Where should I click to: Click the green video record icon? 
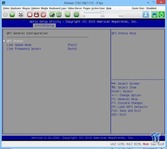click(68, 14)
